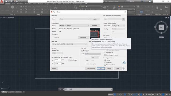Screen dimensions: 171x96
Task: Open the Quality Normal dropdown
Action: [118, 29]
